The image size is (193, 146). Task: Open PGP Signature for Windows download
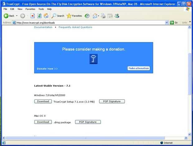click(112, 102)
